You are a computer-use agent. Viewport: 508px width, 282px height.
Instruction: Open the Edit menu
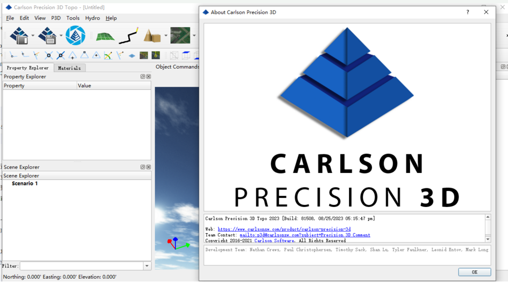pos(24,18)
